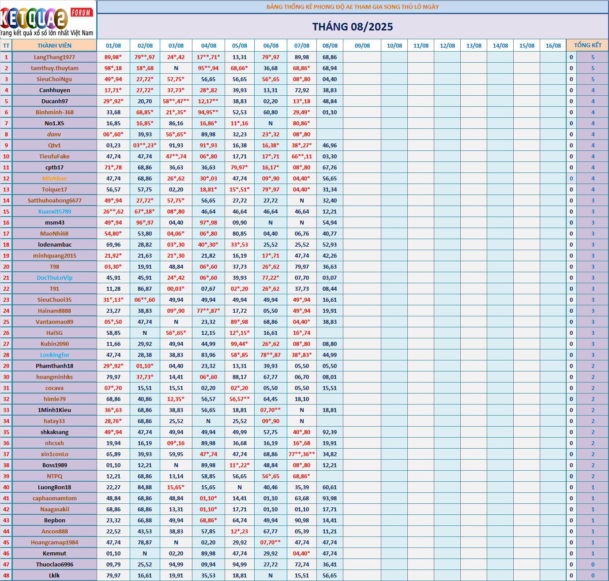Select member name DocThuLoVip
The height and width of the screenshot is (581, 609).
54,277
